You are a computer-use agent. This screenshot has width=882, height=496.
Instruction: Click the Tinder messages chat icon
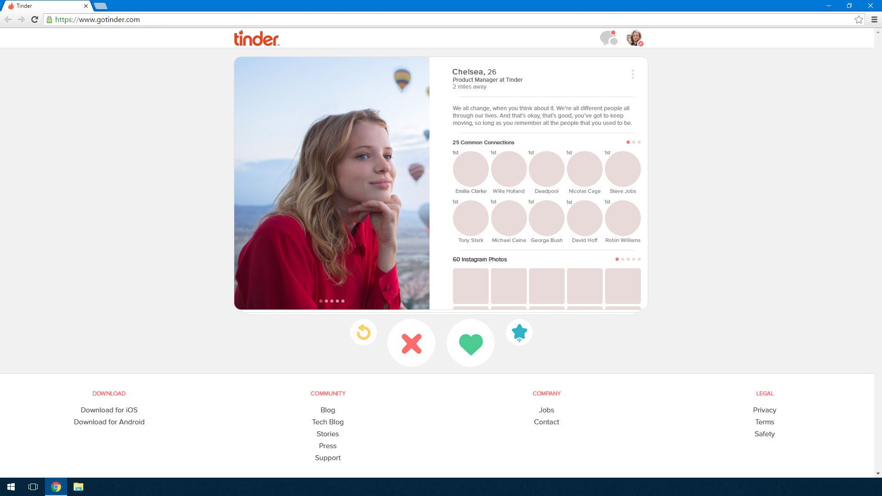608,38
